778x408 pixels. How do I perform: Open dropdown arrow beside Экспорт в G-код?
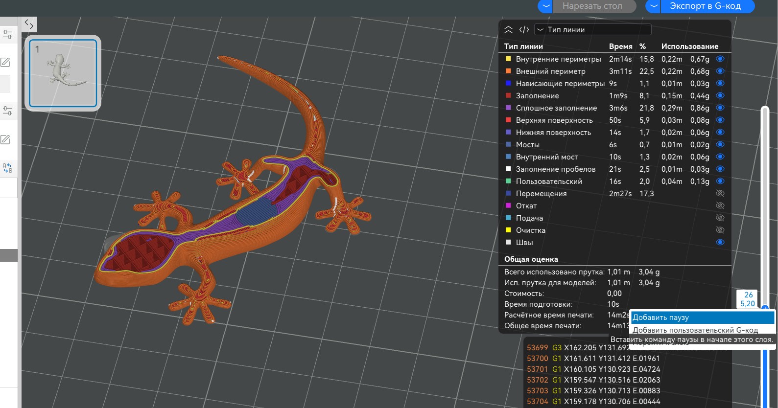tap(654, 6)
